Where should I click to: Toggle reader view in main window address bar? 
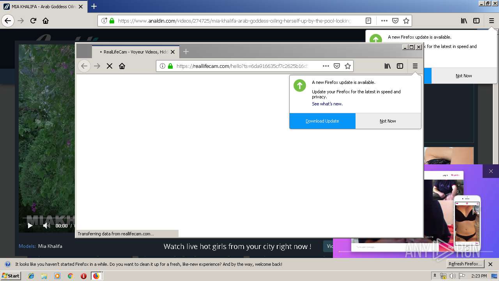point(368,21)
